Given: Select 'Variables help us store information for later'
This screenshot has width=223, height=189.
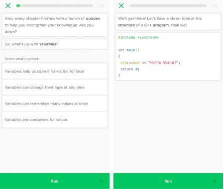Looking at the screenshot, I should pyautogui.click(x=55, y=71).
